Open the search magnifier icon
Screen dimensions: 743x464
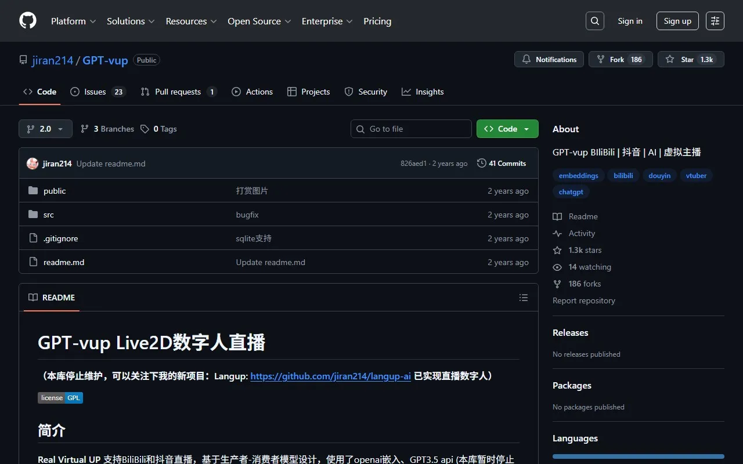[595, 21]
